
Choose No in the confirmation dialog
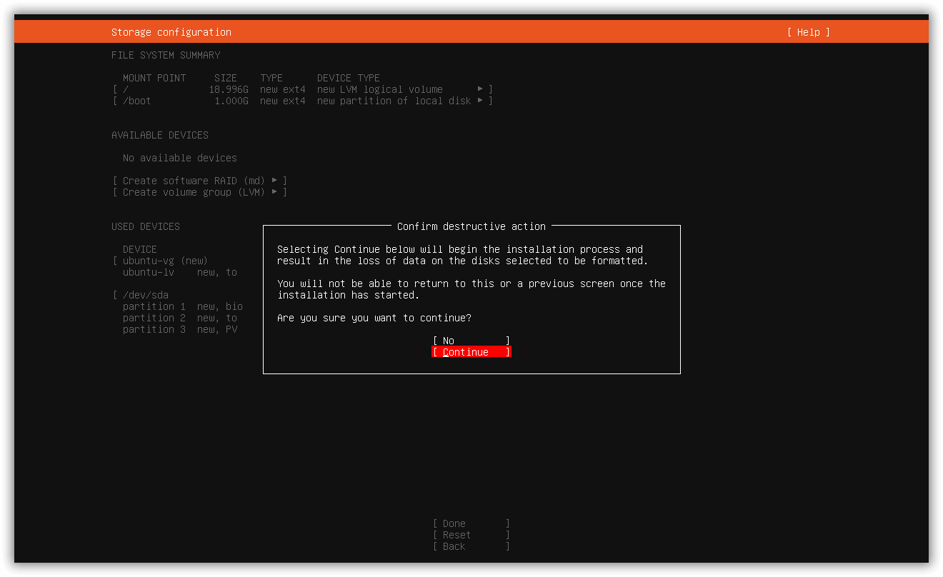point(471,341)
